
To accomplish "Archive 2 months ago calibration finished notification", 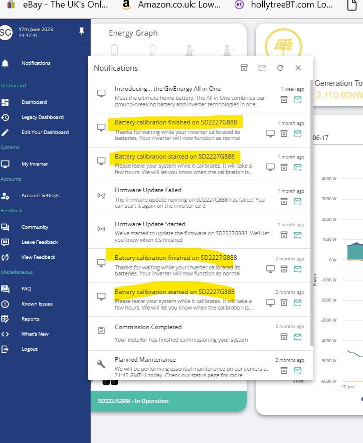I will (x=284, y=269).
